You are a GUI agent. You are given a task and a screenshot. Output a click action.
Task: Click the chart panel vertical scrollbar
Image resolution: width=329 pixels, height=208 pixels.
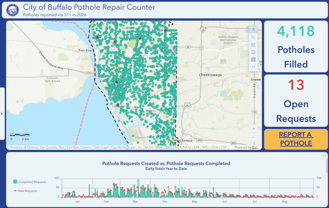[x=327, y=166]
